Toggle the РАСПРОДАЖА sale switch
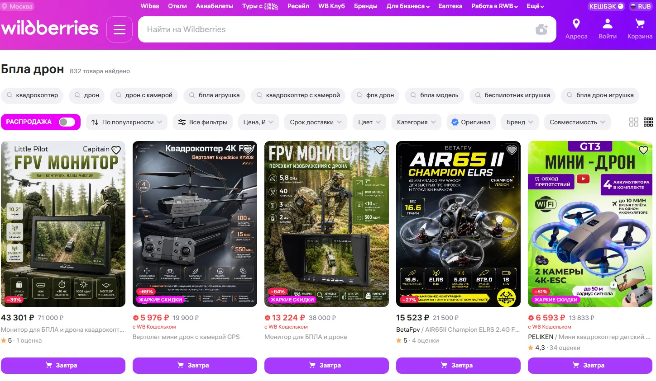This screenshot has width=656, height=381. coord(67,122)
